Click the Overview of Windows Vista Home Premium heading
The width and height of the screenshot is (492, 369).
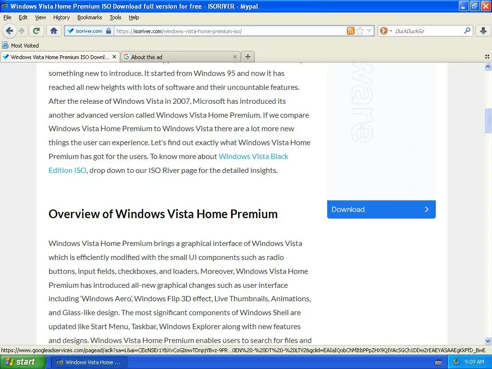(x=163, y=214)
